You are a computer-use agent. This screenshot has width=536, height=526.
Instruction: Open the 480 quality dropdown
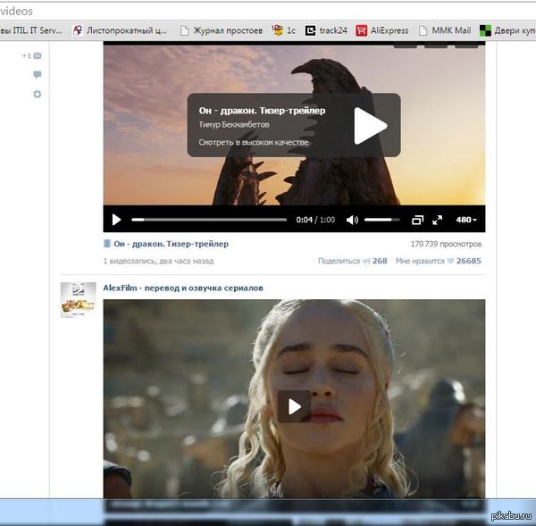(x=466, y=220)
